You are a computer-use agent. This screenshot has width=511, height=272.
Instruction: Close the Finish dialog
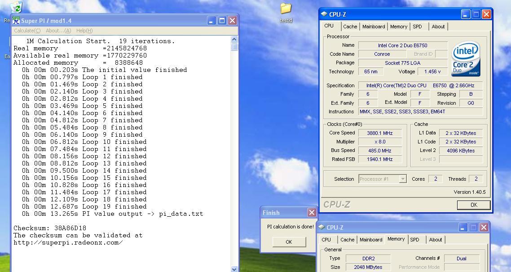point(312,213)
